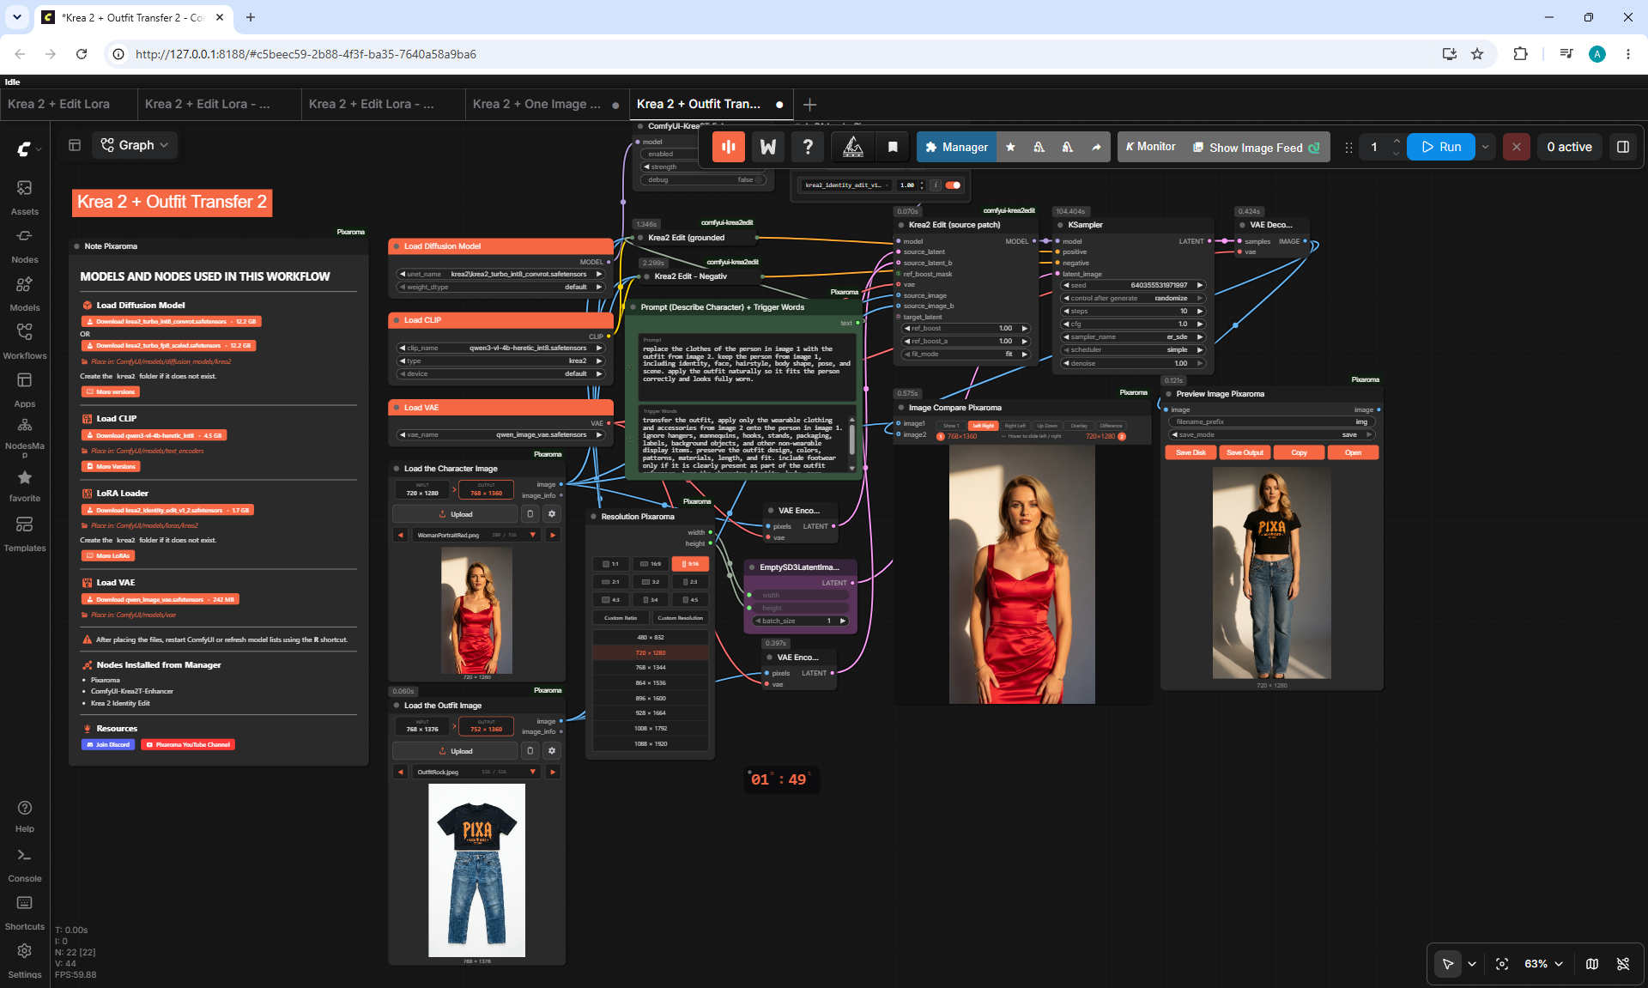Open the vae_name selector
The width and height of the screenshot is (1648, 988).
click(500, 435)
